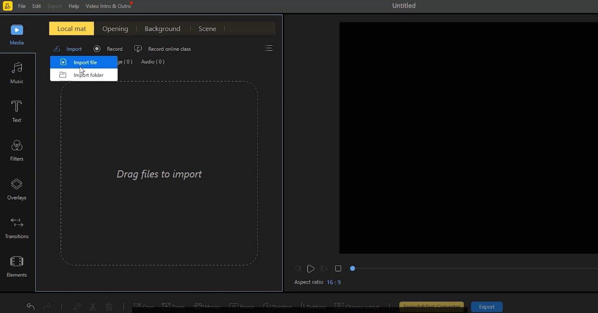Select the Media sidebar icon
598x313 pixels.
coord(17,35)
